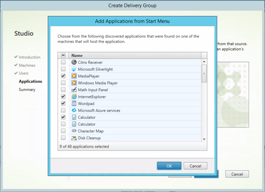Click the Citrix Receiver application icon
This screenshot has height=192, width=265.
74,62
